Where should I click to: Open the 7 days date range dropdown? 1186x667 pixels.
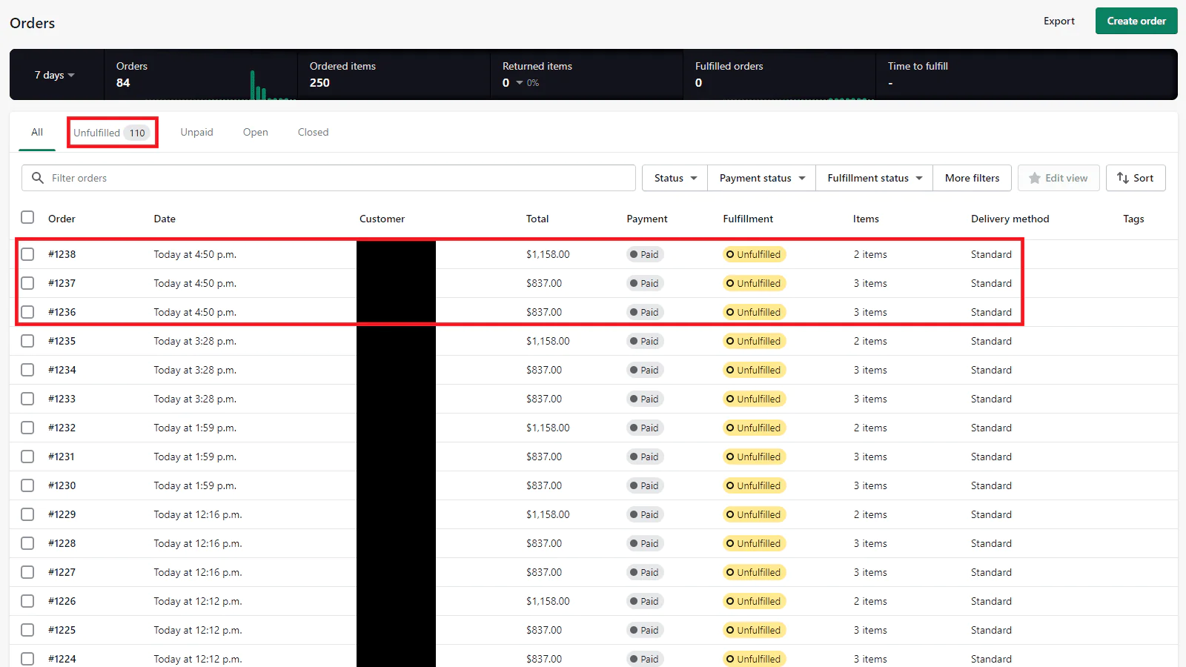[x=54, y=75]
